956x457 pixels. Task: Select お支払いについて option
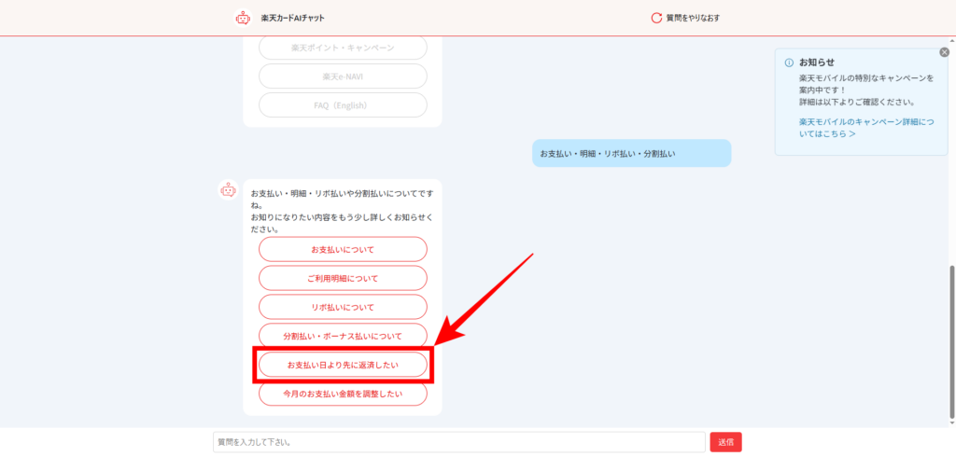[x=343, y=249]
